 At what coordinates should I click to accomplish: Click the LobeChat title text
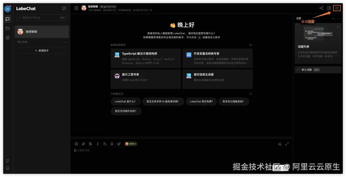point(26,9)
